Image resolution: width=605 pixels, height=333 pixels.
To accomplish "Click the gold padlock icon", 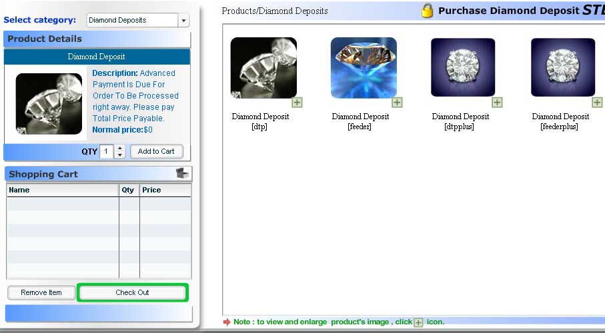I will (x=428, y=11).
